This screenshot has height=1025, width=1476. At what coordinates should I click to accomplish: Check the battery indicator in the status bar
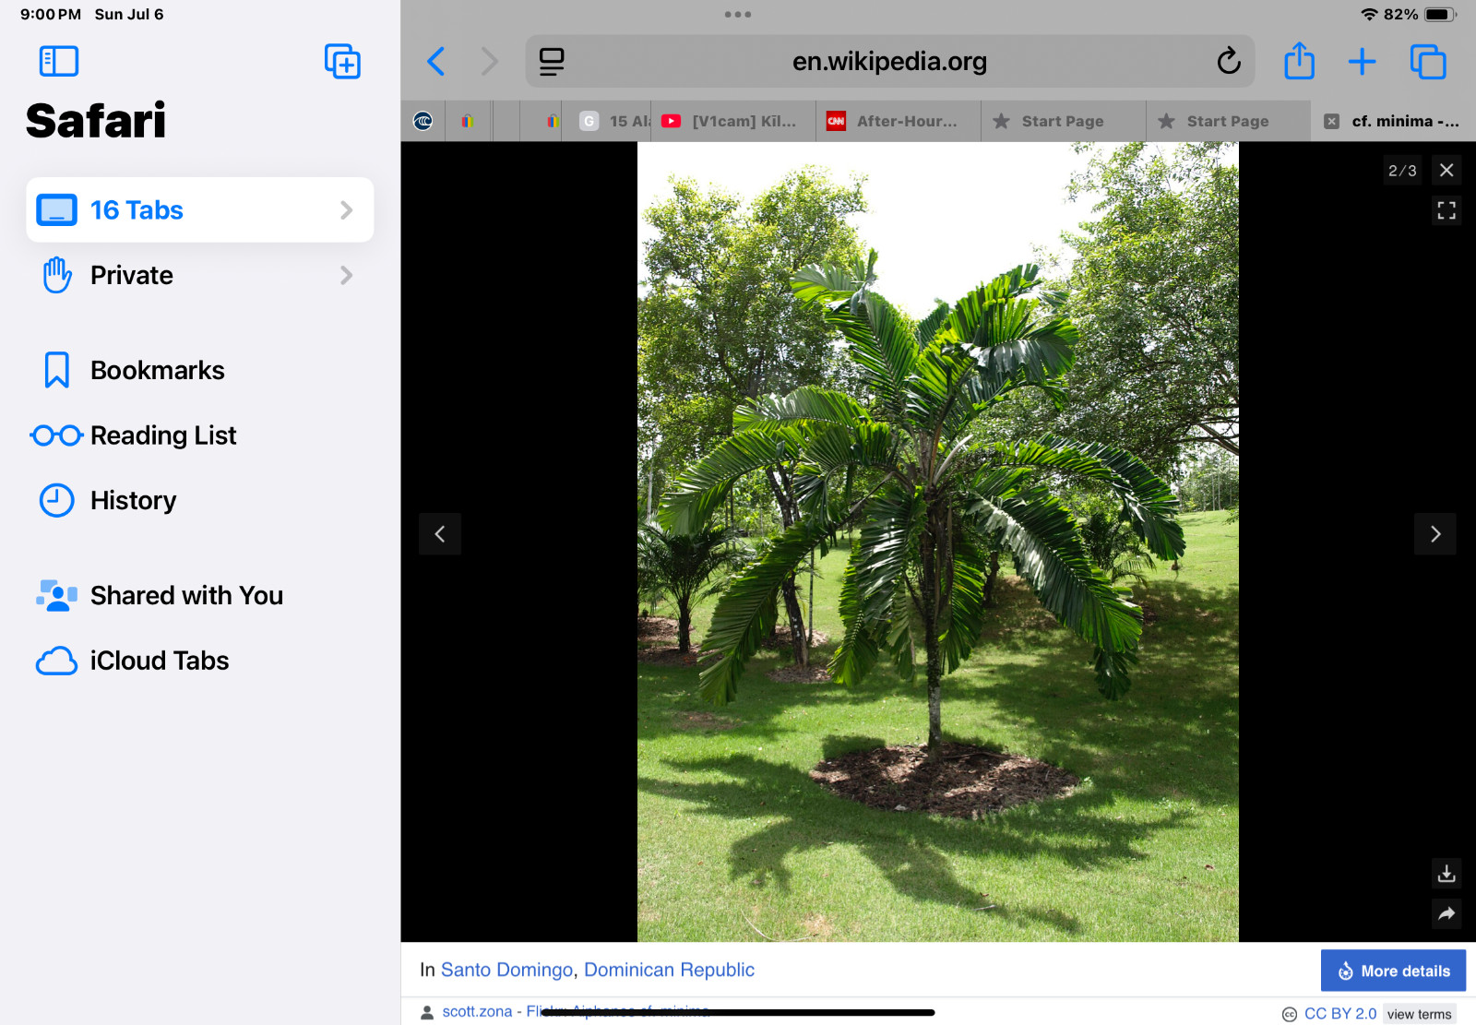click(x=1439, y=15)
